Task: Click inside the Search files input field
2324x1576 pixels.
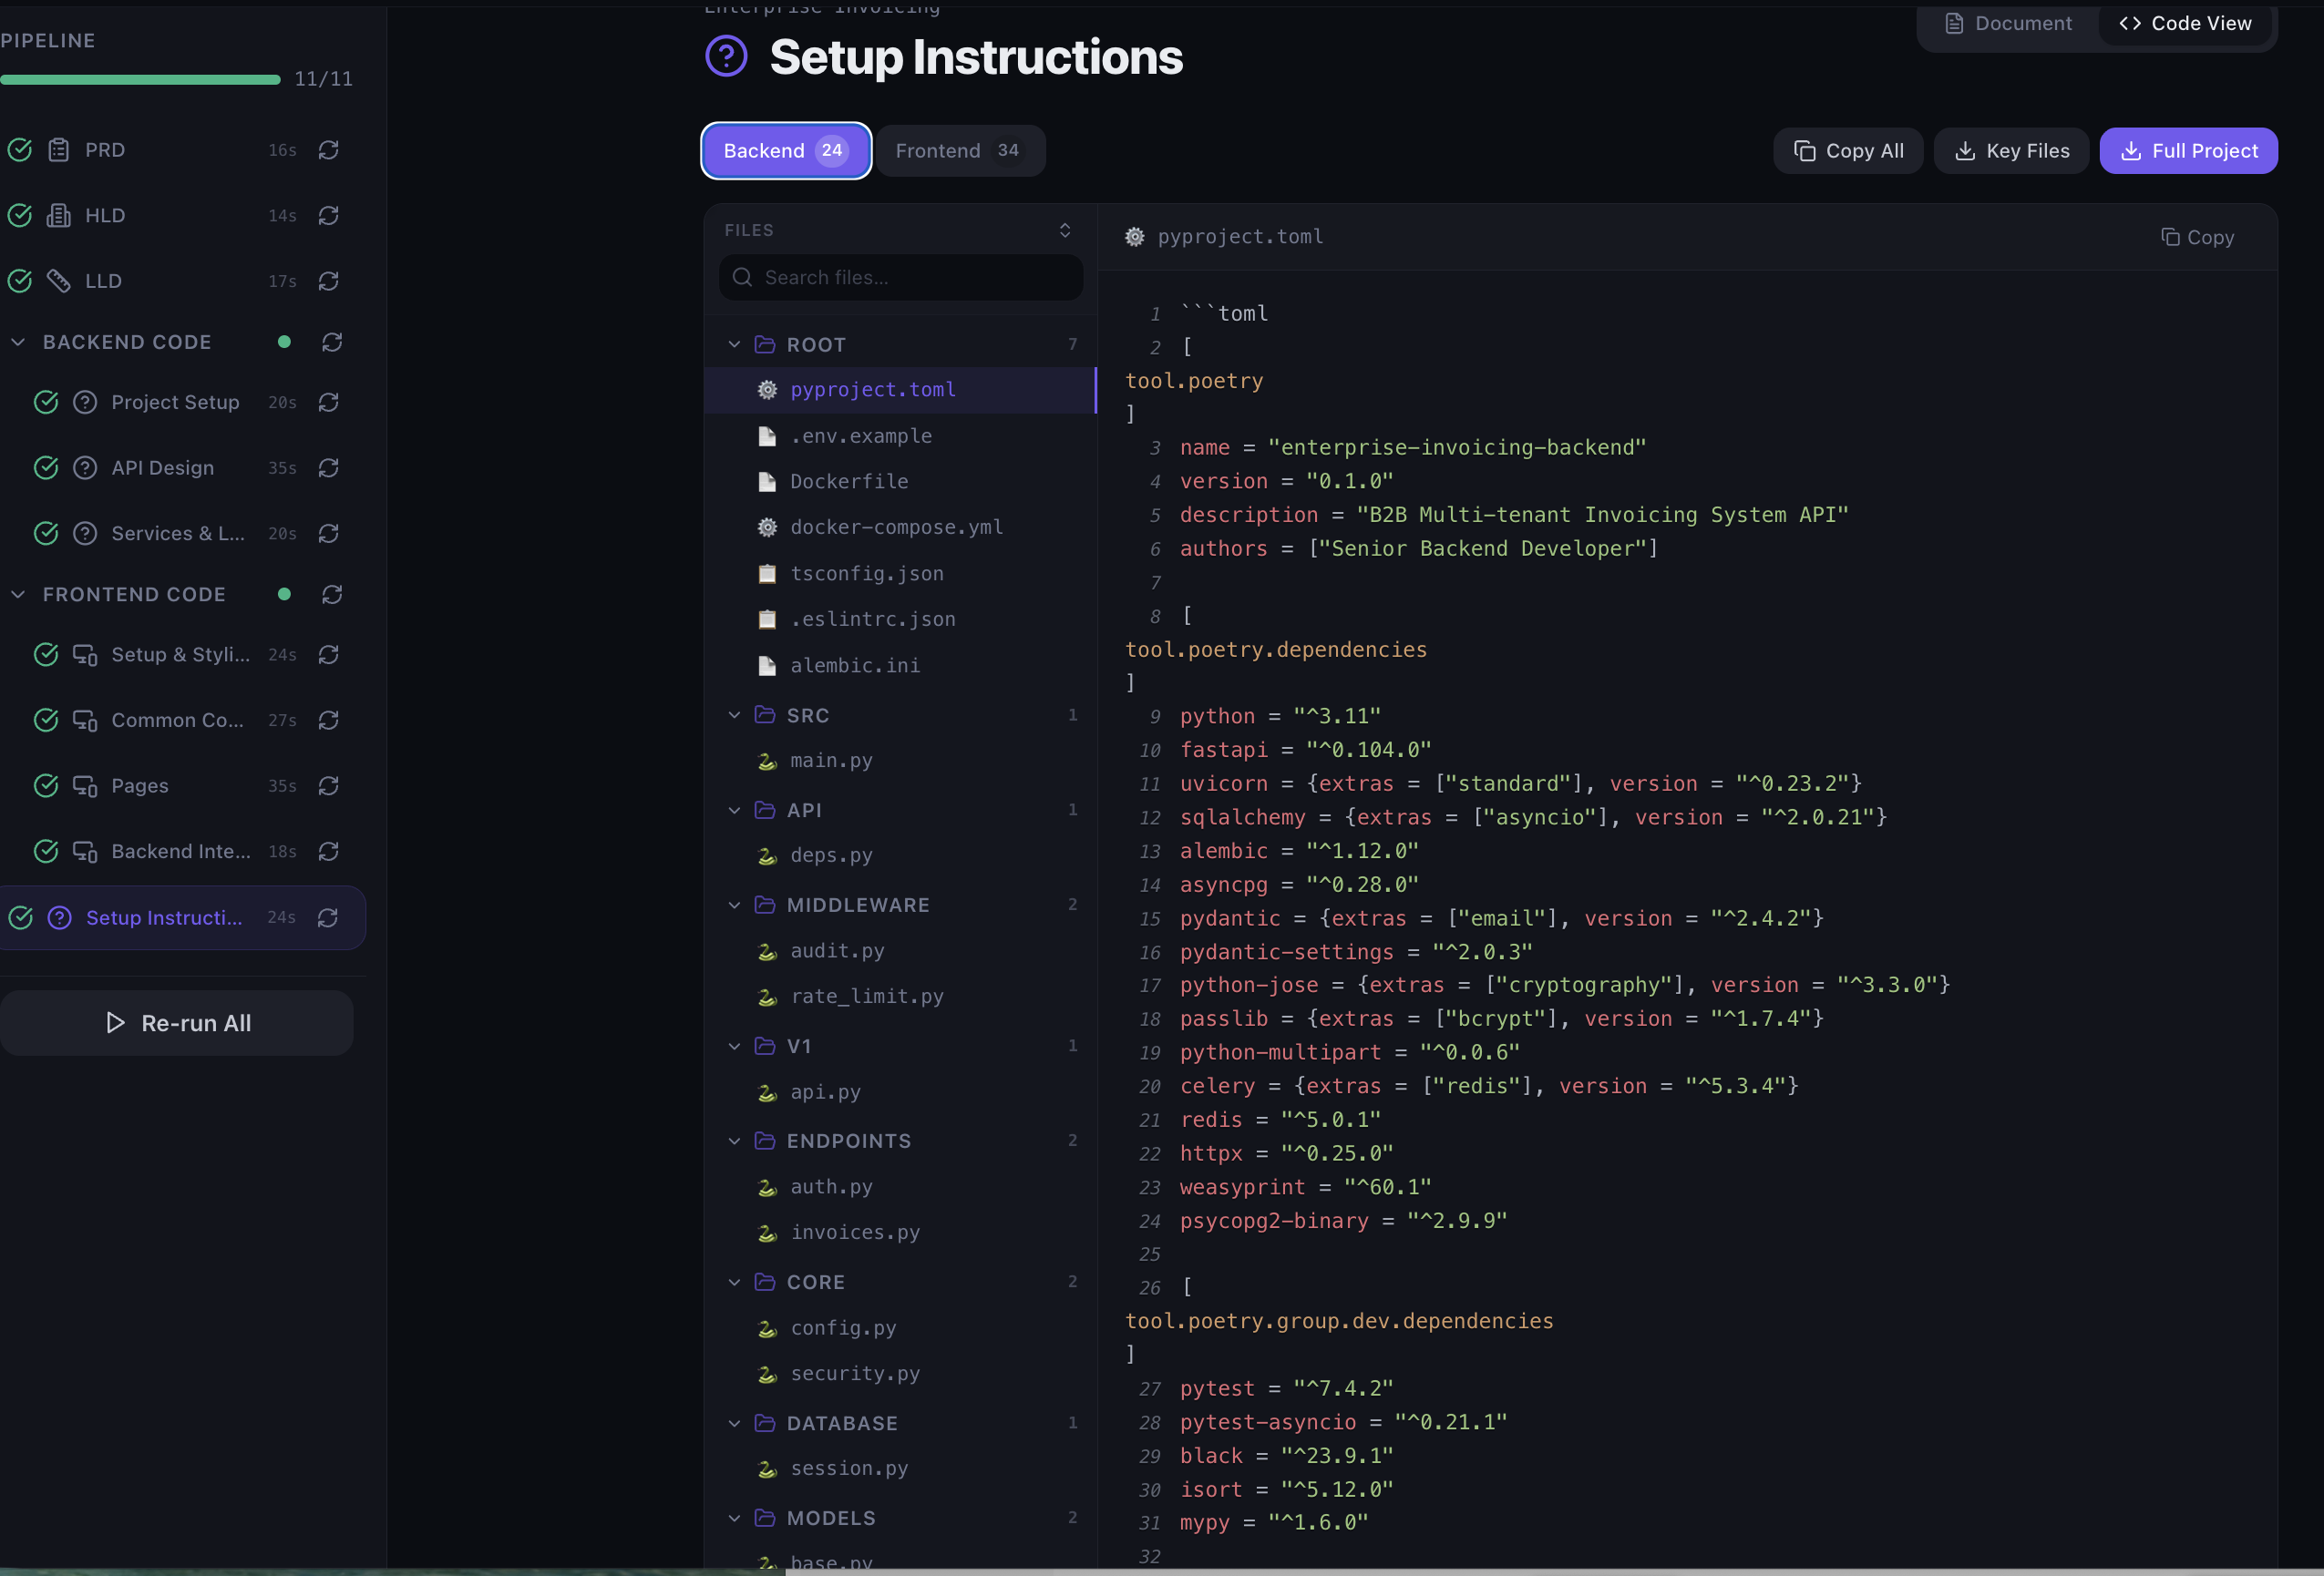Action: 900,278
